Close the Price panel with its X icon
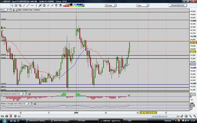The image size is (197, 123). click(x=14, y=10)
